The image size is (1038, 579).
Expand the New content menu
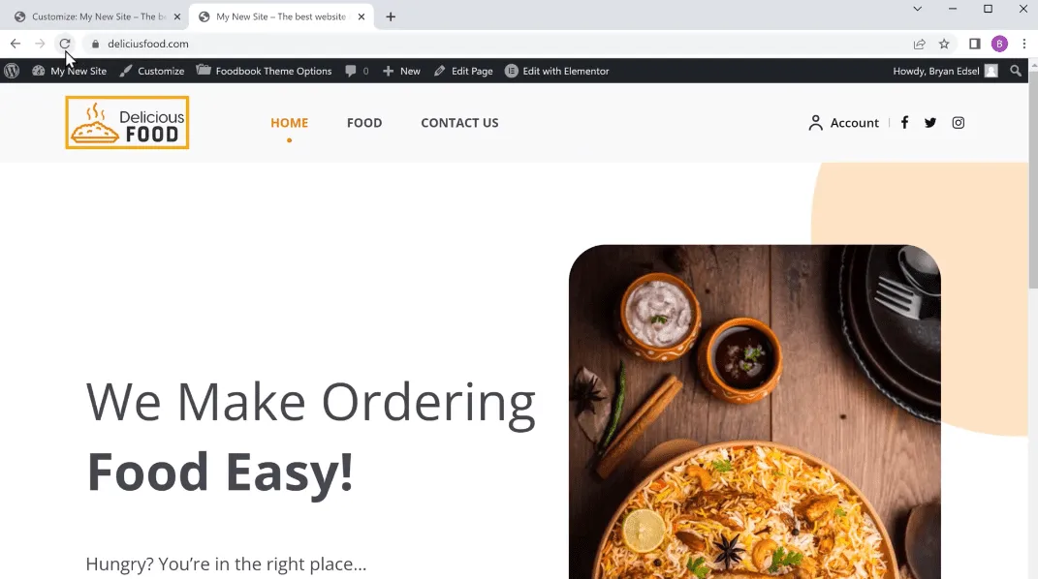(x=401, y=71)
